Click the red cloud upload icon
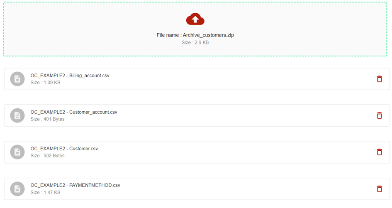The image size is (392, 208). click(x=195, y=19)
